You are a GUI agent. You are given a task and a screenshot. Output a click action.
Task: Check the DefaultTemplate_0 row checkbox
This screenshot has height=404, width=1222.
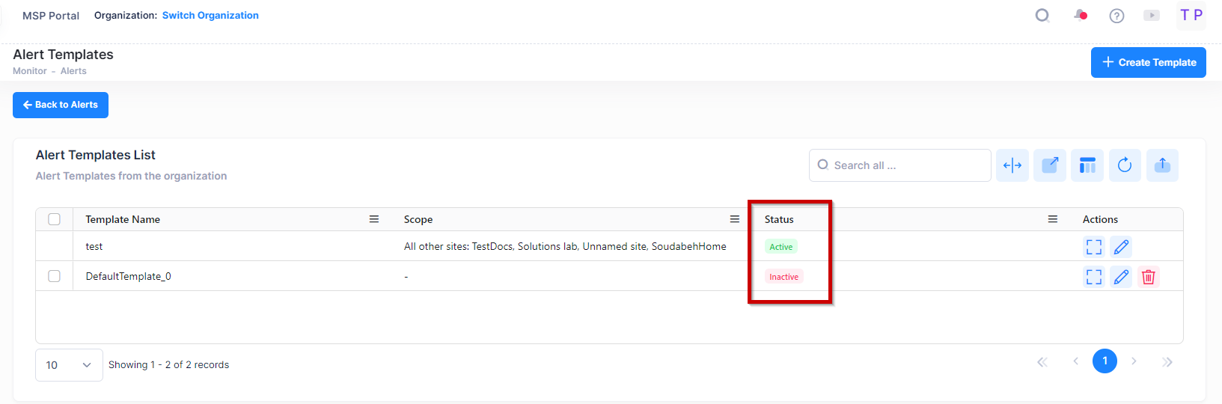(x=55, y=276)
